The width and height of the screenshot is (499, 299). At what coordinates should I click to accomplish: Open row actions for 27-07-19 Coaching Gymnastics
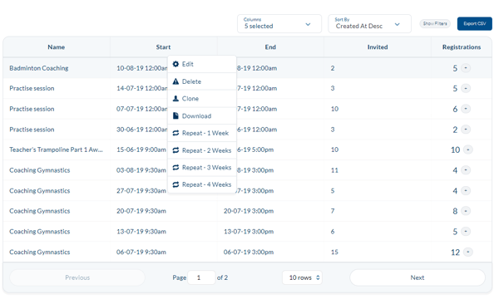[466, 191]
